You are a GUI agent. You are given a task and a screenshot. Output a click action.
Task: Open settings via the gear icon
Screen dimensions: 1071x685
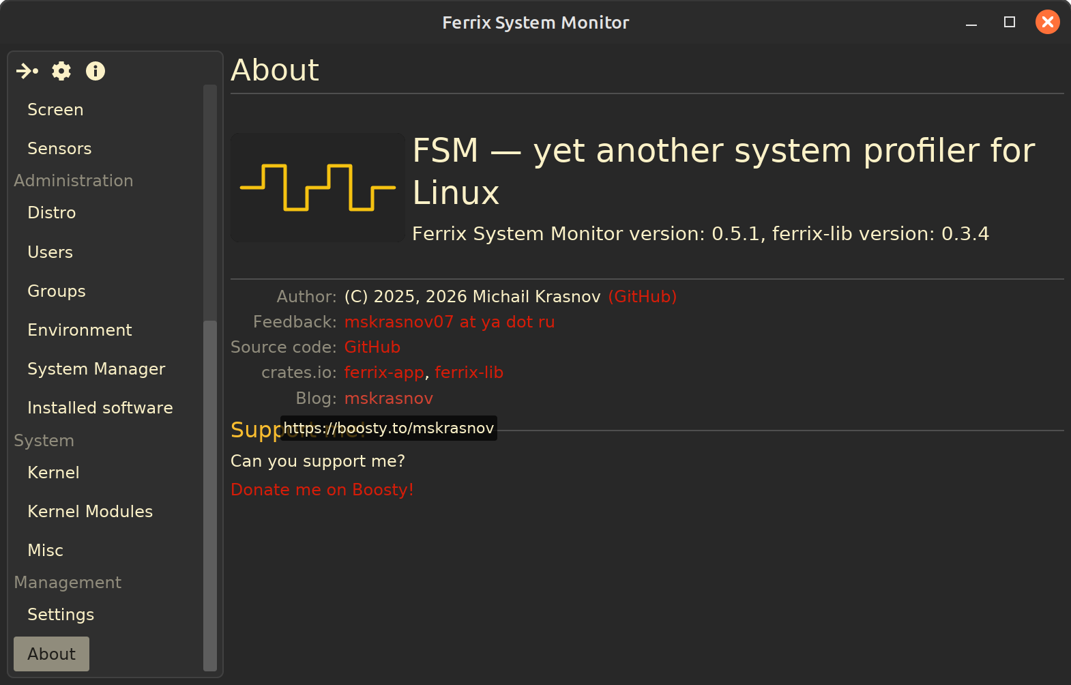point(61,71)
